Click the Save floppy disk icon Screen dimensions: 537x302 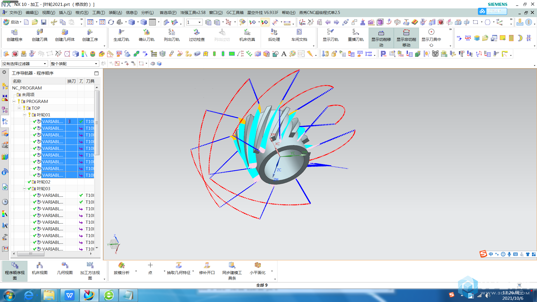[44, 22]
